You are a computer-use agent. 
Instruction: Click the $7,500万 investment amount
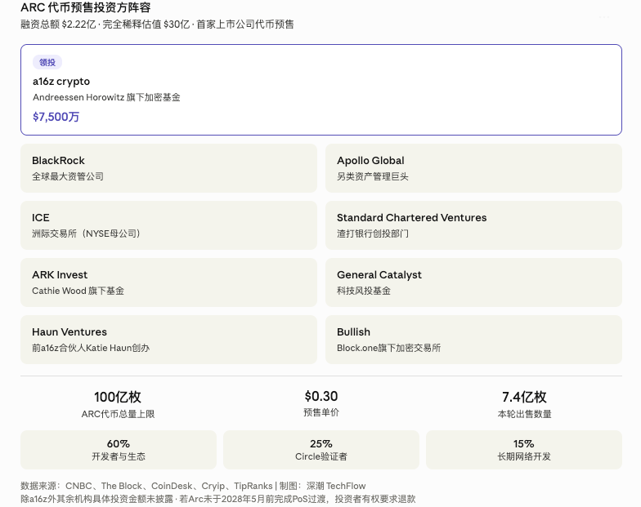[x=56, y=118]
